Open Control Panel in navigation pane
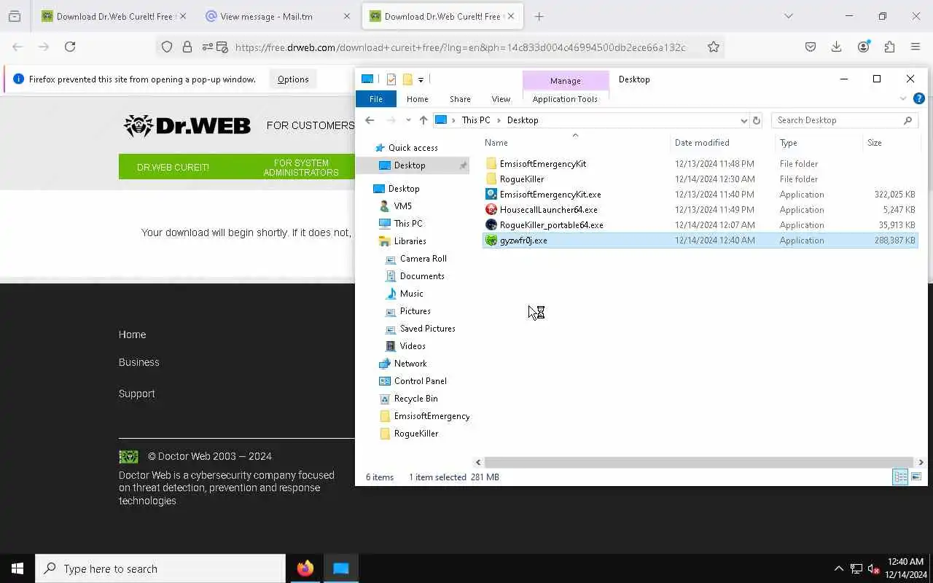 point(420,381)
